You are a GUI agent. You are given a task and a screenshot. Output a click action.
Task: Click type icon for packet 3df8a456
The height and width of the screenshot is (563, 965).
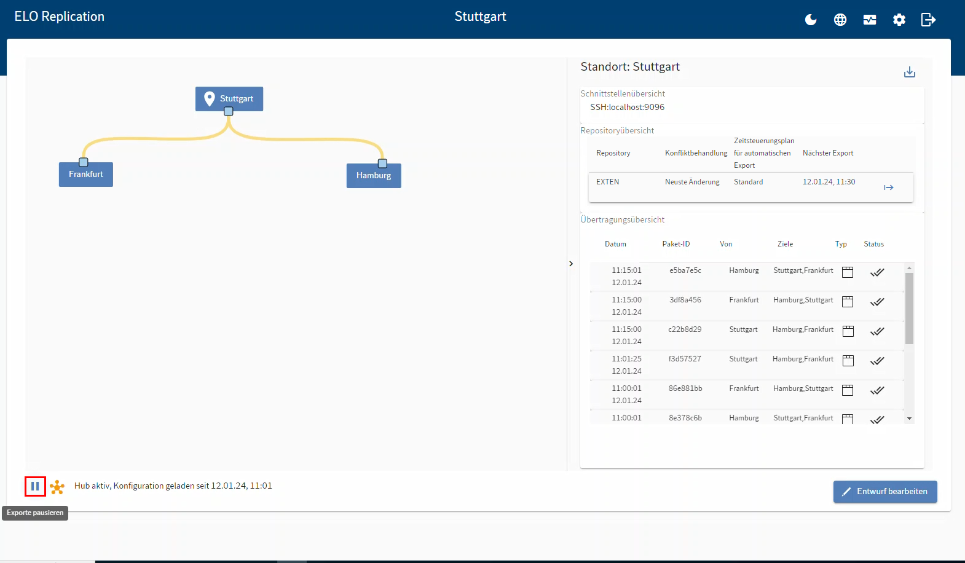click(848, 302)
